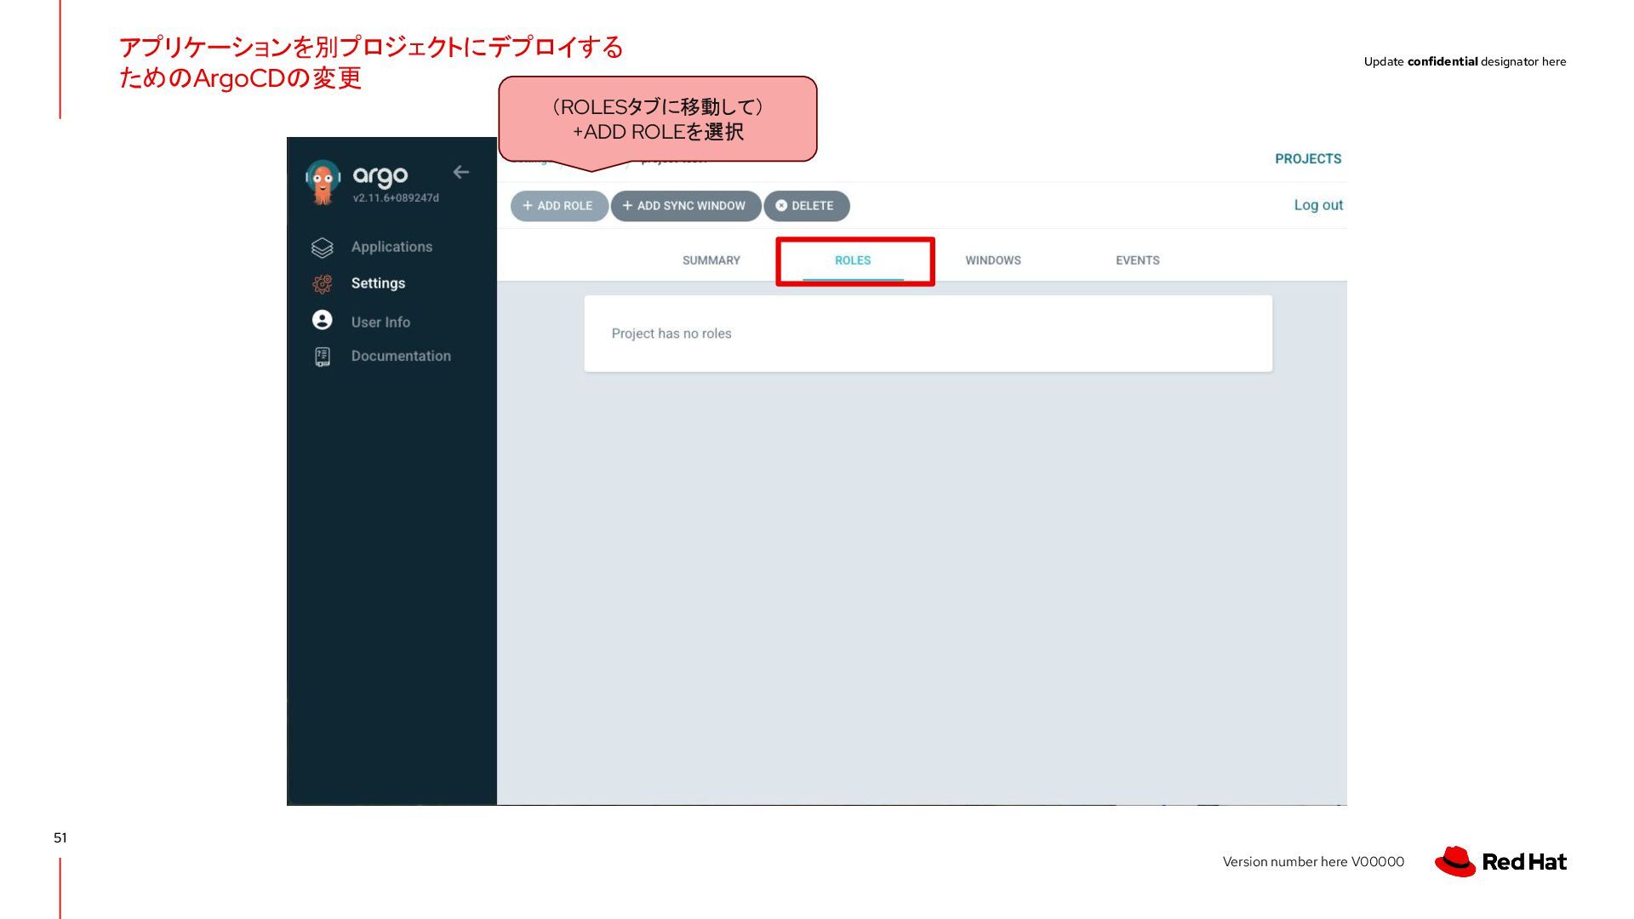Viewport: 1634px width, 919px height.
Task: Click slide page number 51
Action: 60,838
